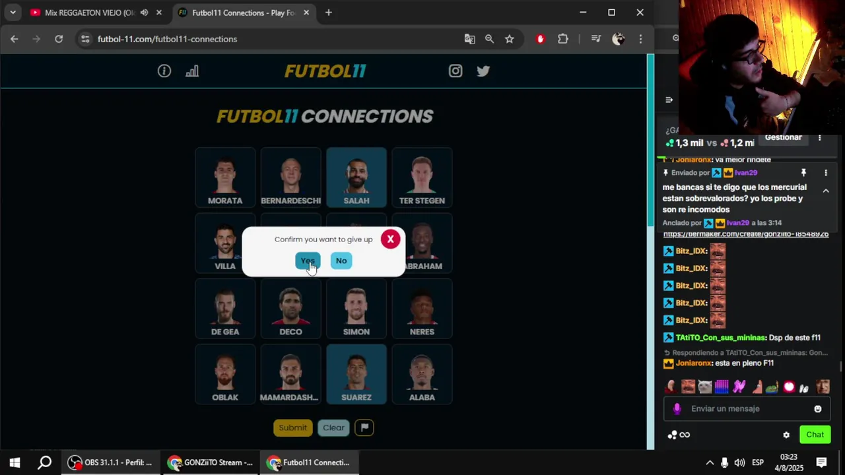Open the dermaker.com chat link
This screenshot has width=845, height=475.
click(746, 234)
